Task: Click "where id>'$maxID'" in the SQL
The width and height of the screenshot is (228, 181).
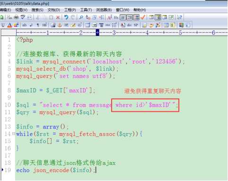Action: click(x=143, y=105)
